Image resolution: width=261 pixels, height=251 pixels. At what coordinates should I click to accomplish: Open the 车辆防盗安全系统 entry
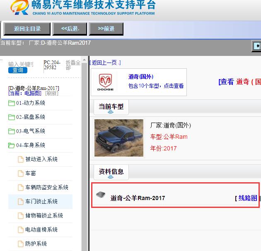coord(47,187)
